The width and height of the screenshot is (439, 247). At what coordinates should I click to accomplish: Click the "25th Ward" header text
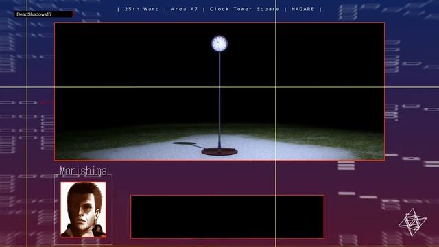142,9
